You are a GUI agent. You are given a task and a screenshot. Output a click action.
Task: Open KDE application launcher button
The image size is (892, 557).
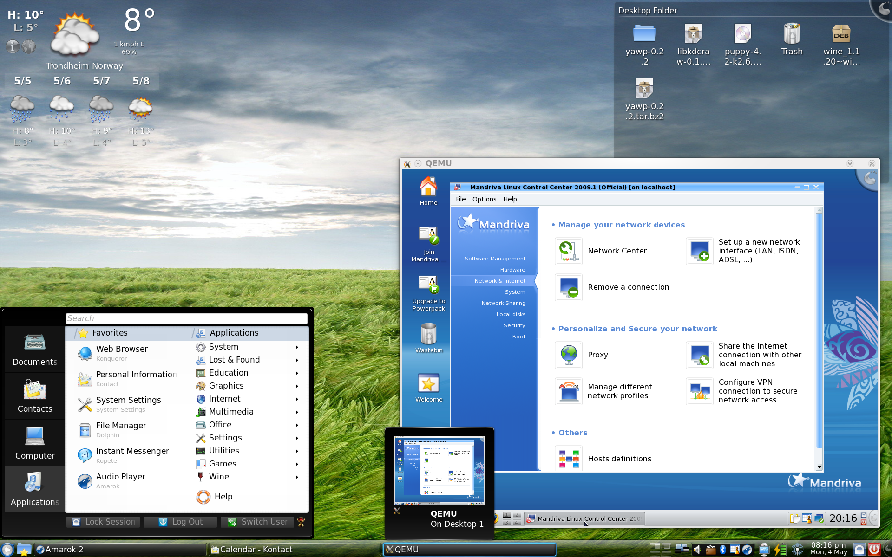(x=7, y=550)
